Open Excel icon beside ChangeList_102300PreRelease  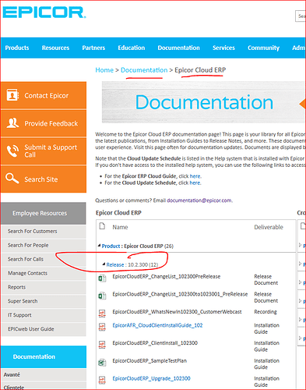click(102, 278)
